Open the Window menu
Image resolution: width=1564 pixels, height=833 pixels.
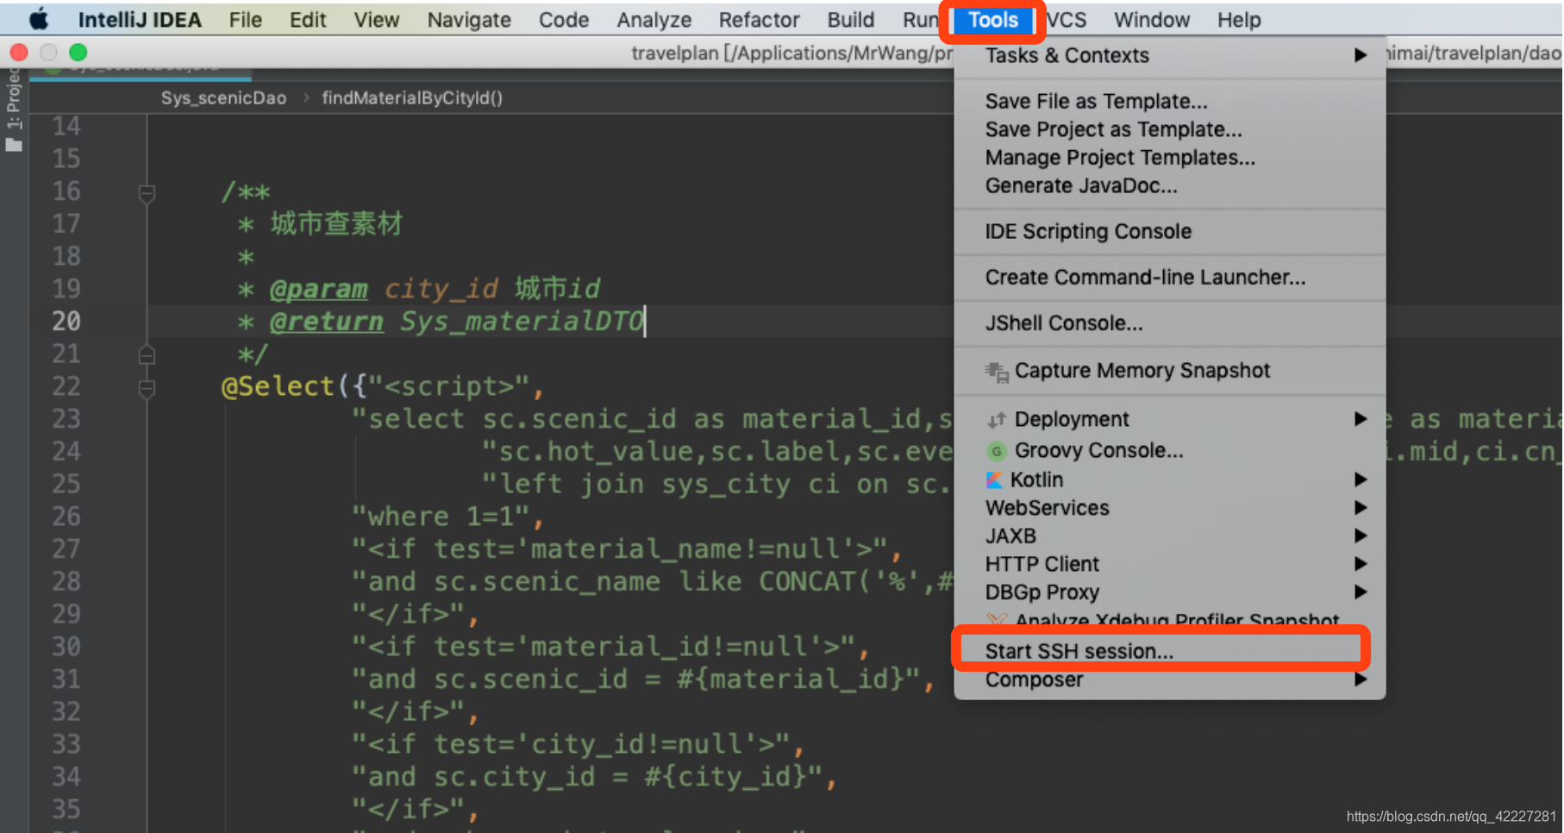coord(1152,19)
